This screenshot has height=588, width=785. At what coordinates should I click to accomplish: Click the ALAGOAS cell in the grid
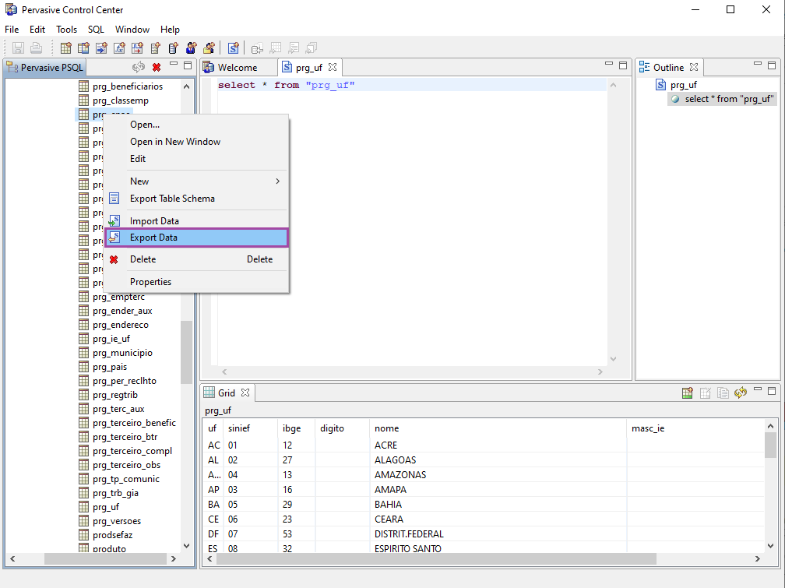395,460
